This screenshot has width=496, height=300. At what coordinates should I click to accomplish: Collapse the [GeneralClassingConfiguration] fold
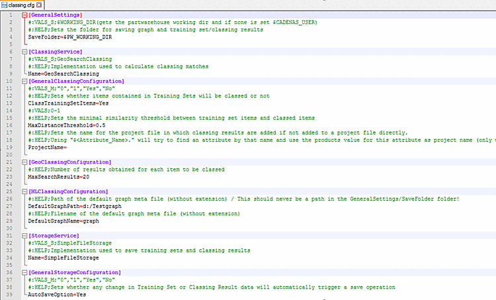24,81
